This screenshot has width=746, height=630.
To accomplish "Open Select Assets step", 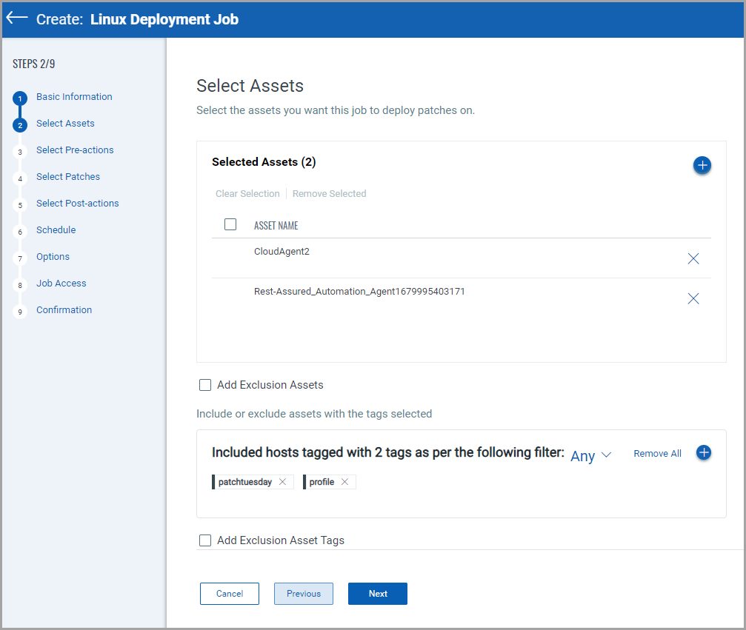I will tap(65, 123).
